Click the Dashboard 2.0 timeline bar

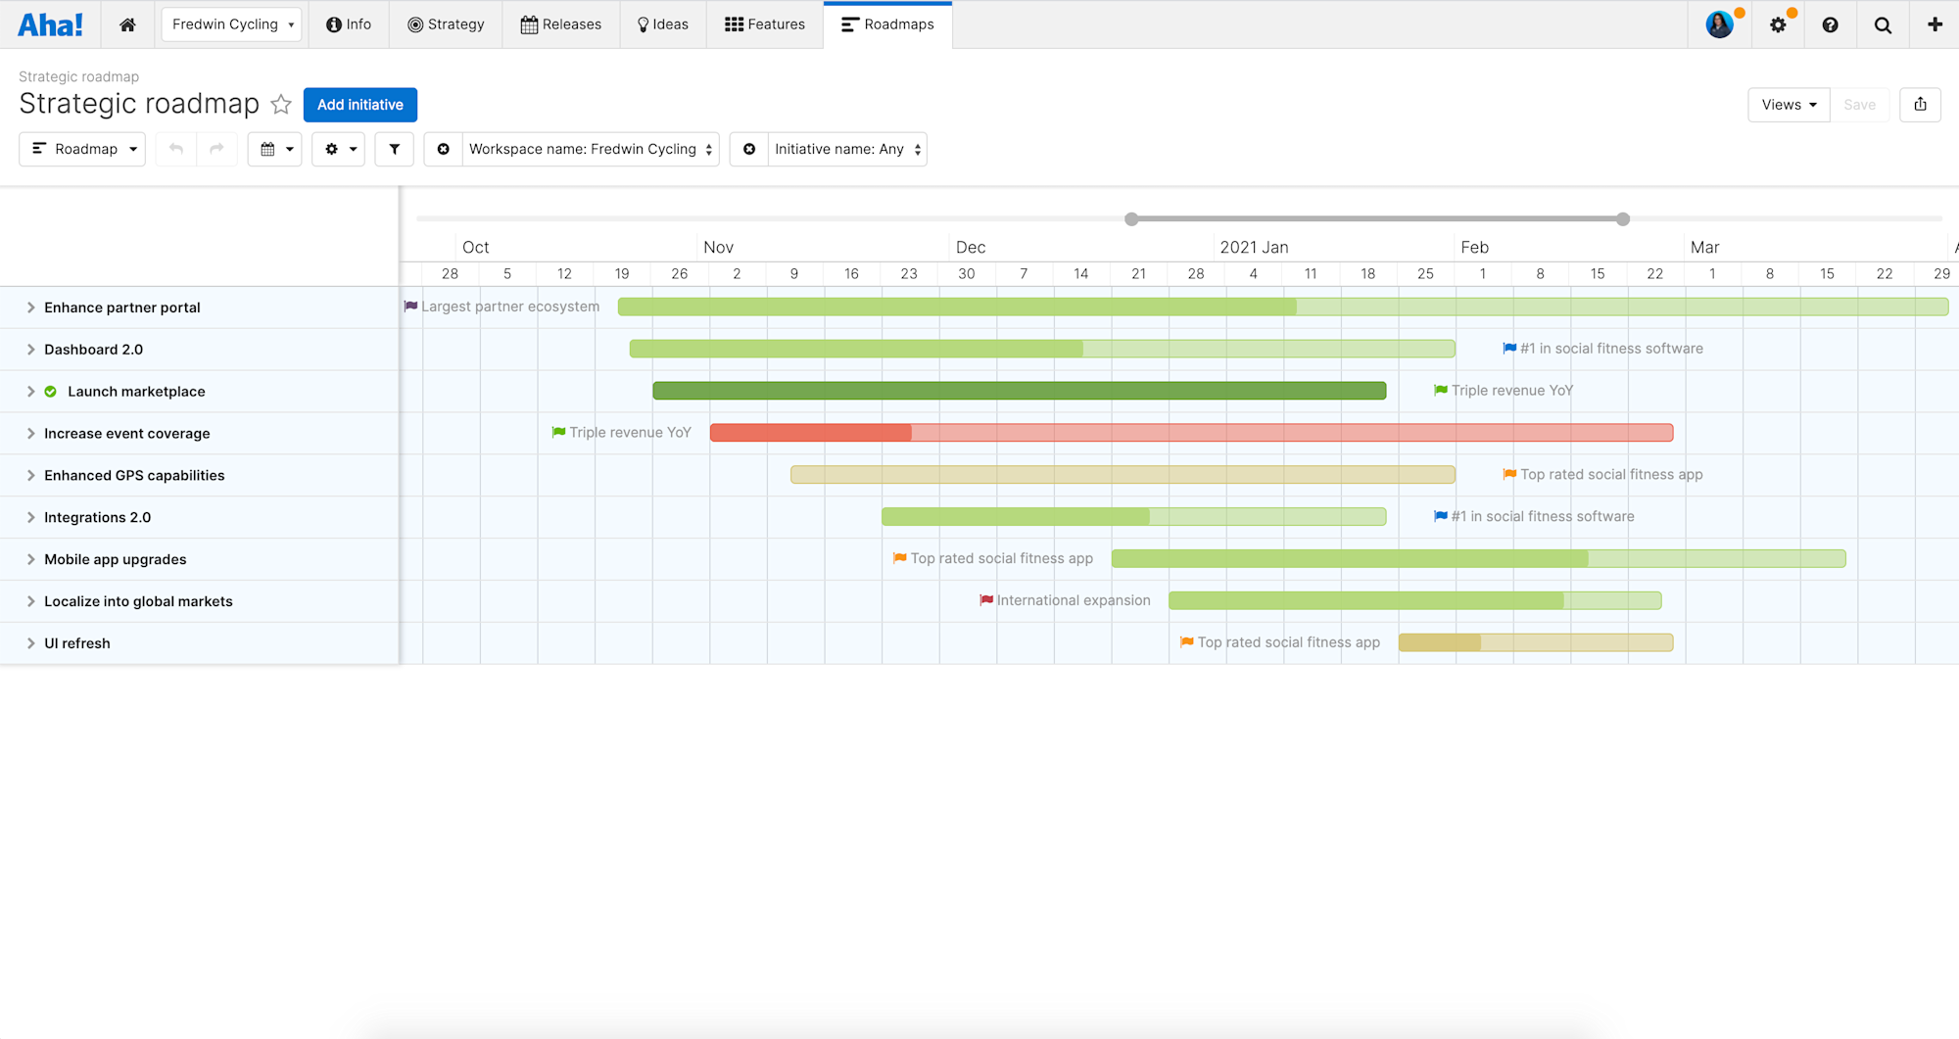(x=1042, y=349)
